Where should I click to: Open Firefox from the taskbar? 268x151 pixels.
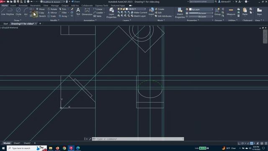57,148
